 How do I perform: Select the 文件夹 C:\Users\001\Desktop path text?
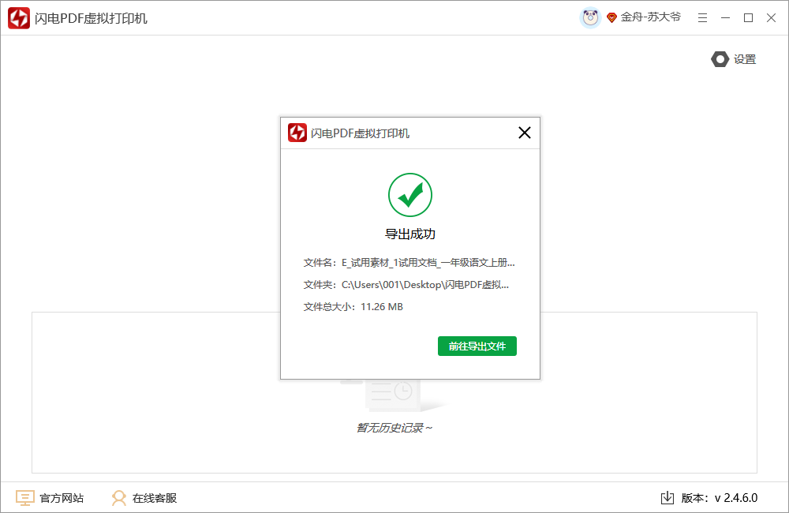click(x=406, y=285)
